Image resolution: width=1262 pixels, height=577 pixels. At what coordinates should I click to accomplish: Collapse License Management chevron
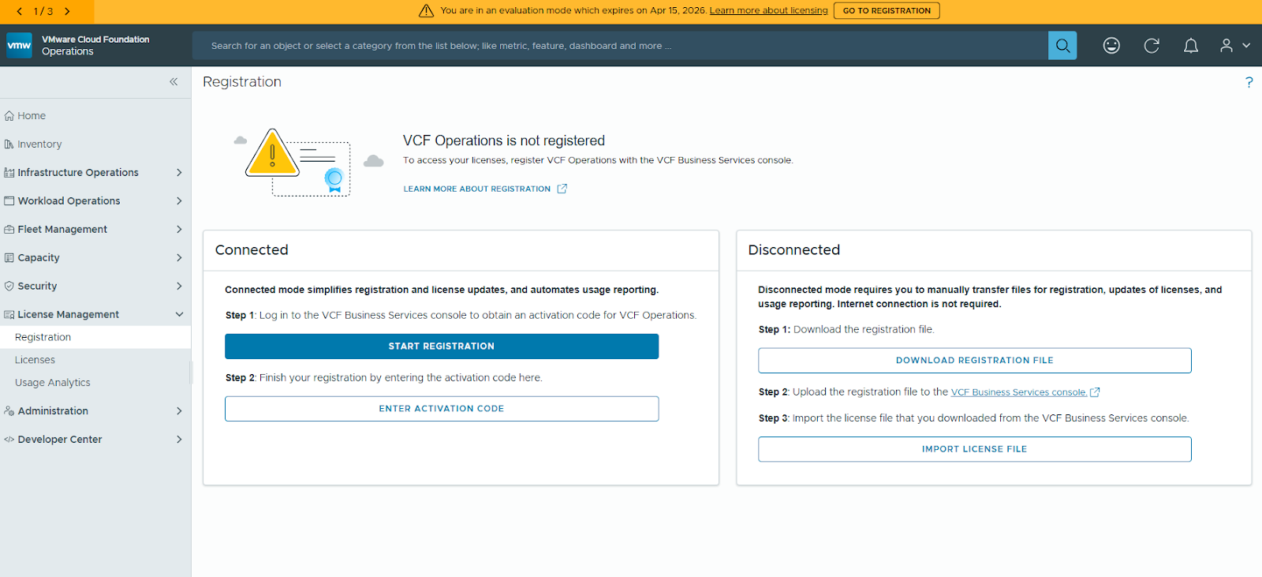click(x=179, y=315)
